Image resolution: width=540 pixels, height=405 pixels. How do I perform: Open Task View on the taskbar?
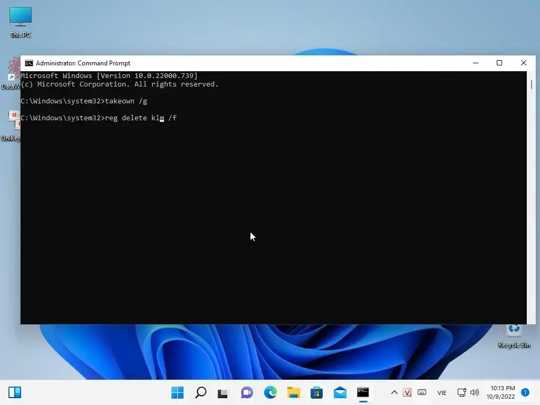pos(223,392)
